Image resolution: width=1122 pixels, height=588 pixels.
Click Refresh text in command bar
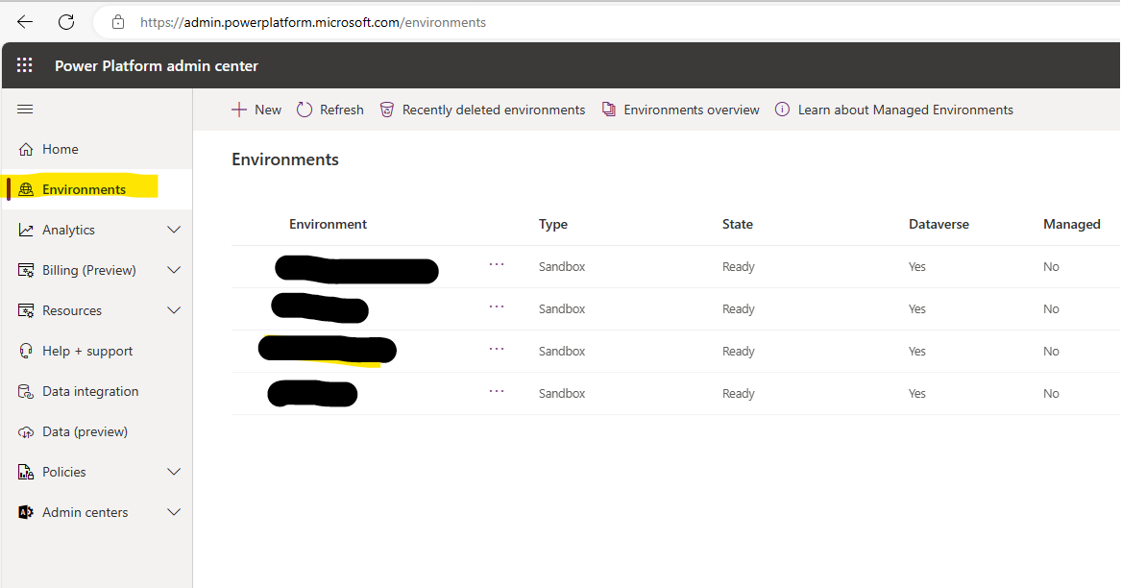pyautogui.click(x=341, y=110)
